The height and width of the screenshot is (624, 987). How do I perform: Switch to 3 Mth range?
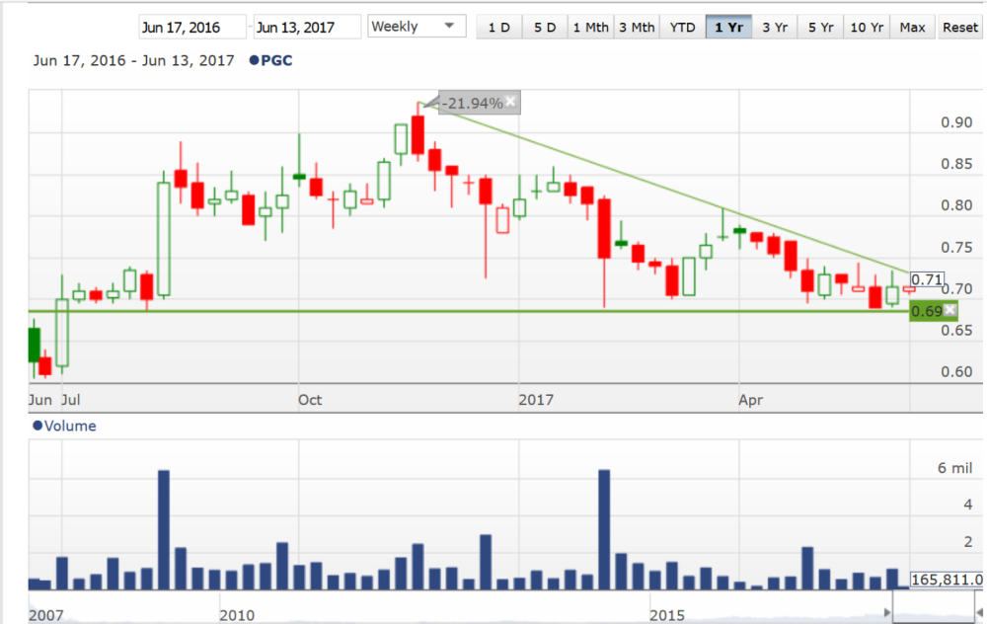[637, 27]
